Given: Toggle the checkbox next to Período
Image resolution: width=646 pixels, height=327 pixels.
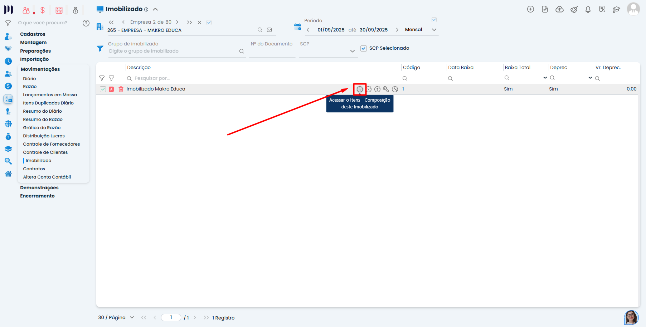Looking at the screenshot, I should pos(434,20).
